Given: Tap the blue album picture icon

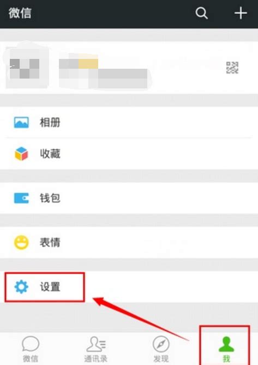Looking at the screenshot, I should point(21,122).
